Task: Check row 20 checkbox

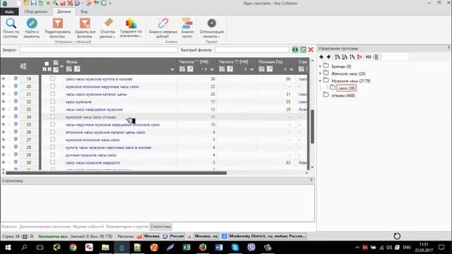Action: 52,86
